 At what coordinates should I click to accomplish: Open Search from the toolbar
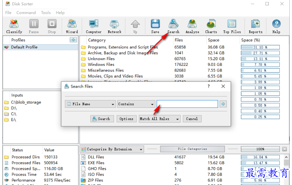click(173, 26)
